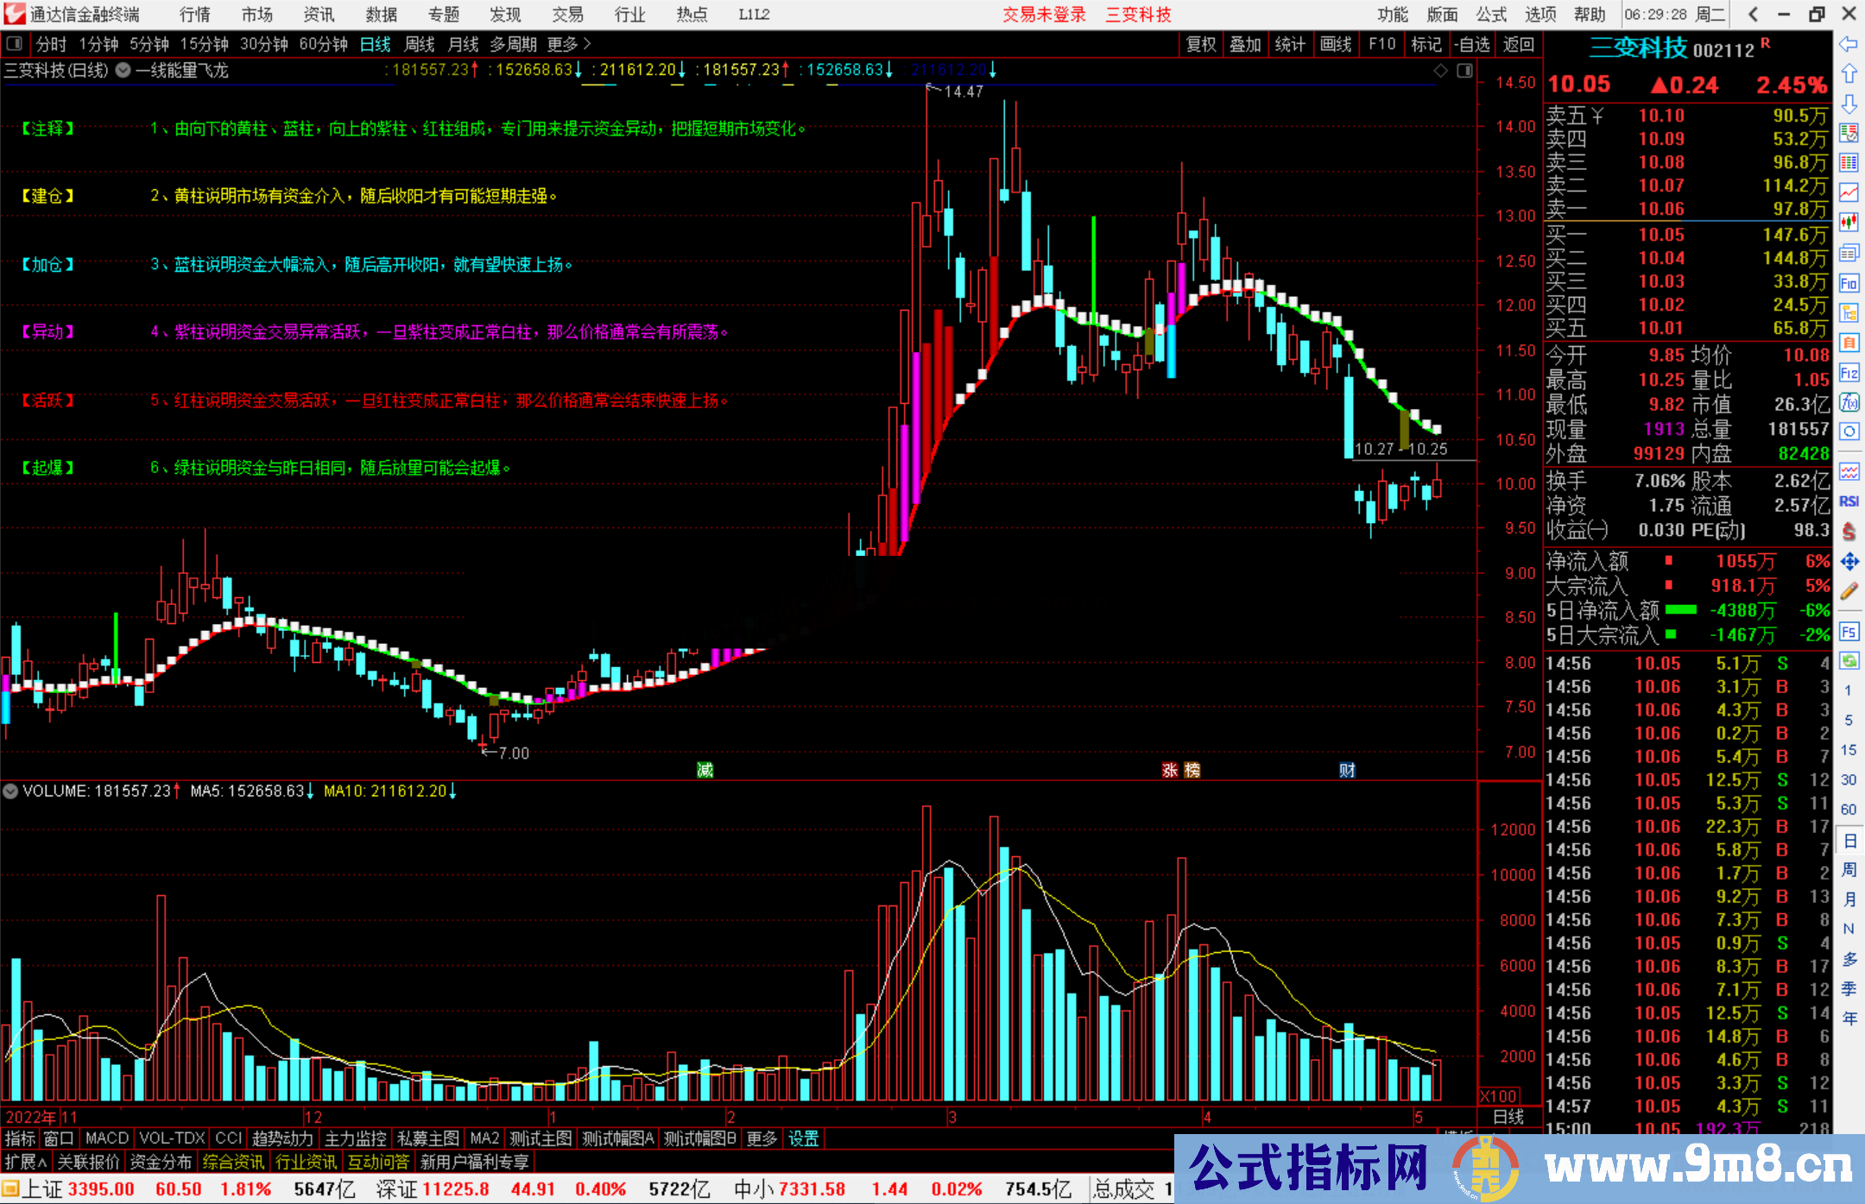Image resolution: width=1865 pixels, height=1204 pixels.
Task: Select the pencil drawing tool icon
Action: click(x=1849, y=591)
